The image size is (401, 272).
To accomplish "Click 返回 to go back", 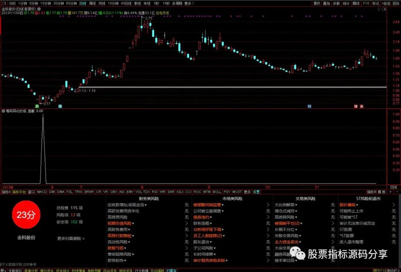I will tap(396, 3).
